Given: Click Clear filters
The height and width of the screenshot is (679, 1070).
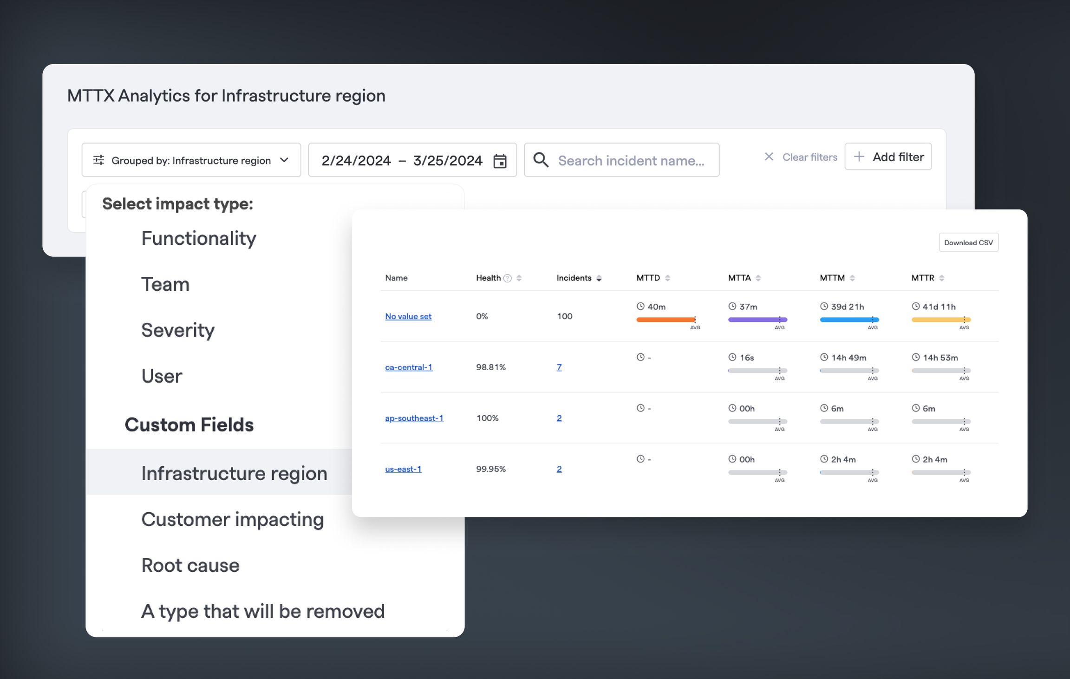Looking at the screenshot, I should pyautogui.click(x=801, y=157).
